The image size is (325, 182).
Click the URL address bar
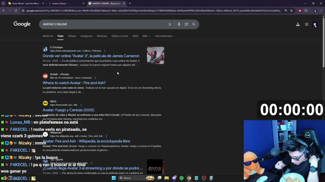click(154, 11)
